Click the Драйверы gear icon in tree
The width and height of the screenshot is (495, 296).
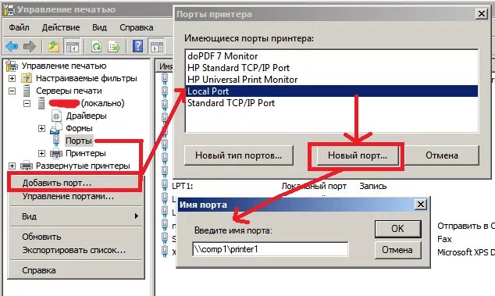pyautogui.click(x=56, y=116)
